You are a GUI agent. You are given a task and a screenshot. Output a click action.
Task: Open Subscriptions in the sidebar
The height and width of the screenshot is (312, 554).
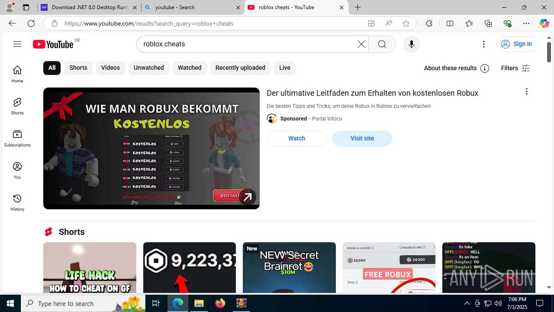click(x=17, y=138)
